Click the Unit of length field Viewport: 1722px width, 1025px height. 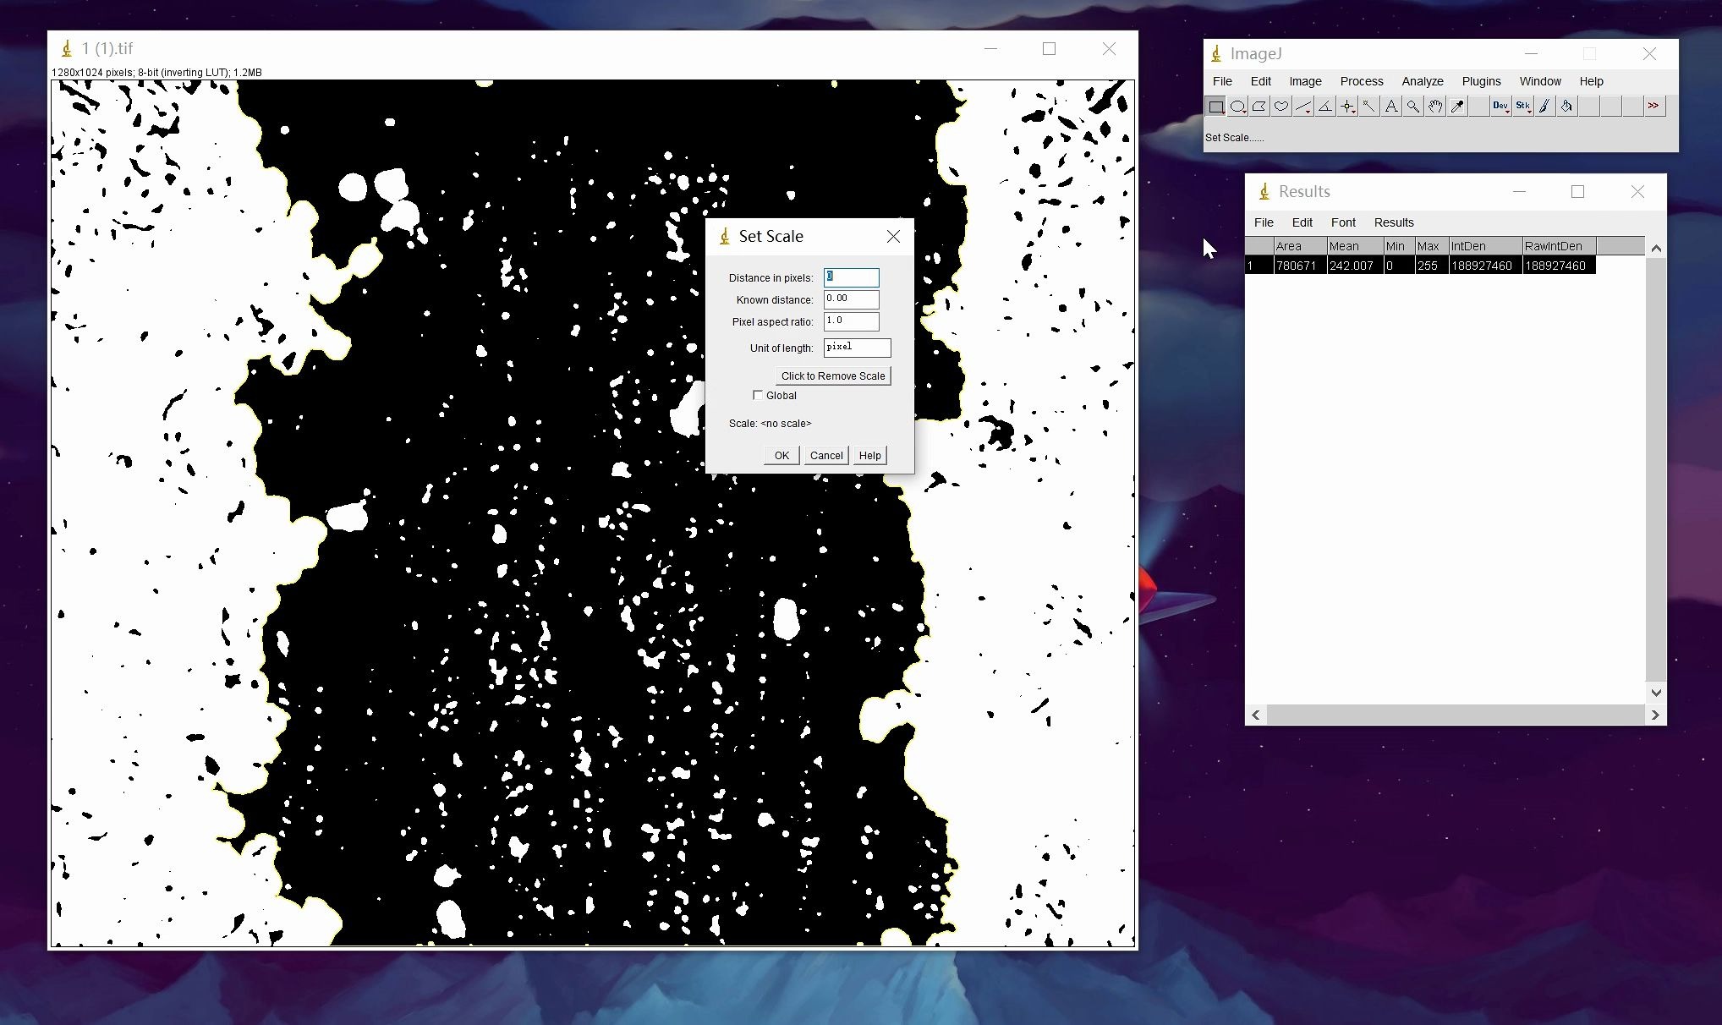[857, 348]
